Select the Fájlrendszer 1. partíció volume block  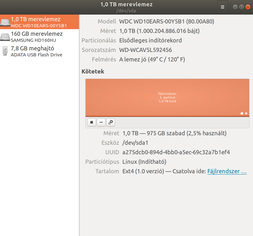[167, 97]
